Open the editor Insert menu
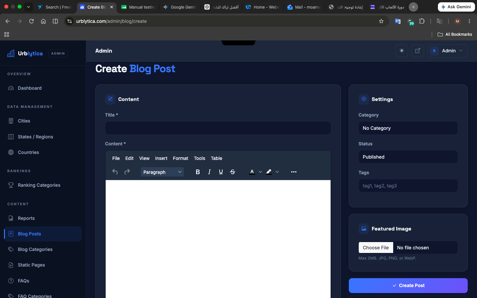Image resolution: width=477 pixels, height=298 pixels. point(161,158)
